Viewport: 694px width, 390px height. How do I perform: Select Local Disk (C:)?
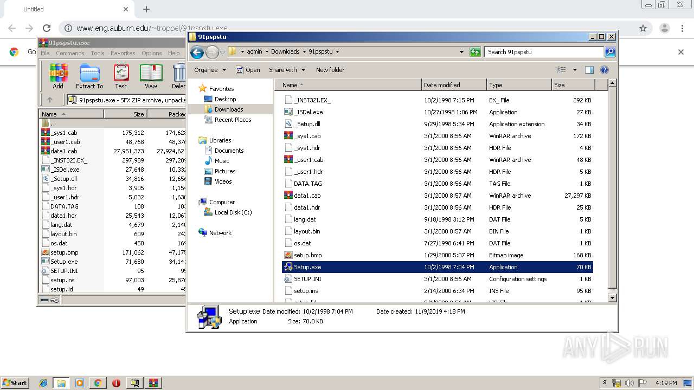pos(233,212)
